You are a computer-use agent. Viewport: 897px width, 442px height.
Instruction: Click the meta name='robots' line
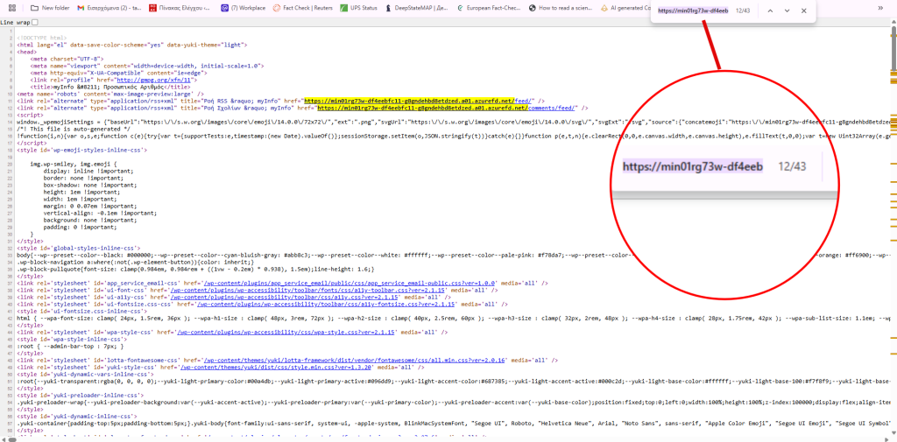(x=110, y=93)
